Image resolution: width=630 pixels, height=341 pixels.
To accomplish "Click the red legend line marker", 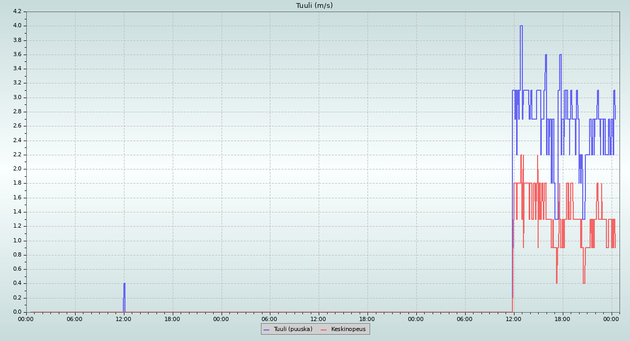I will click(x=323, y=329).
